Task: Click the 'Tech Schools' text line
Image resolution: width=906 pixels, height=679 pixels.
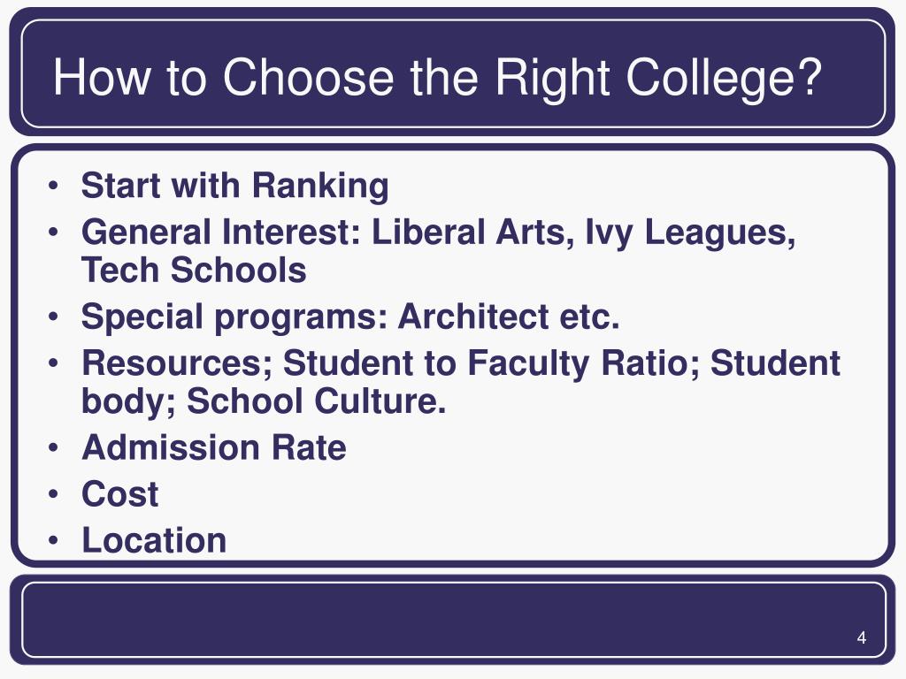Action: 194,271
